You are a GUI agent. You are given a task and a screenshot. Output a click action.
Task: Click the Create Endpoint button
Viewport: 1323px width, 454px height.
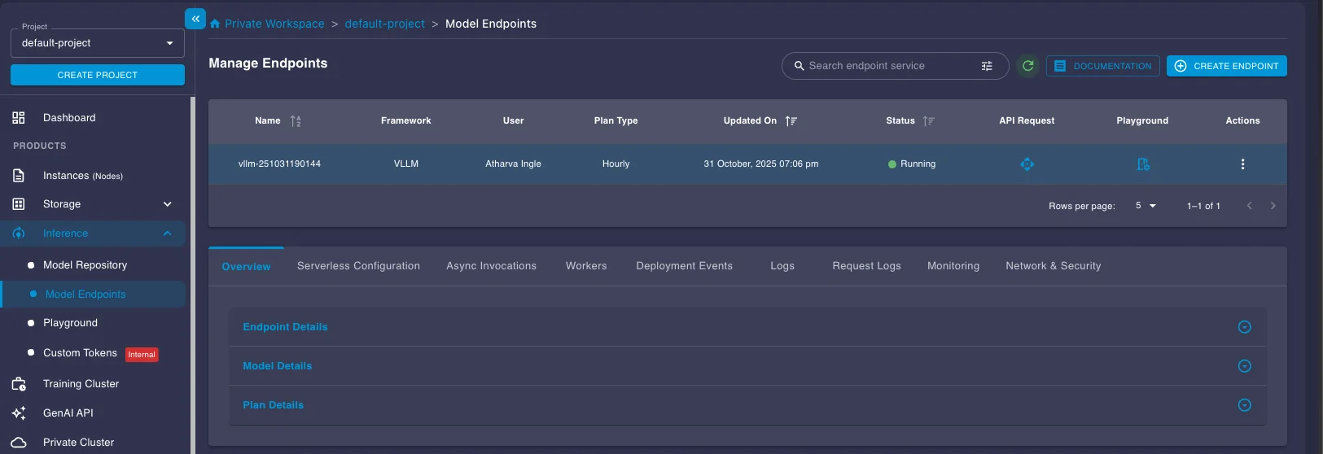1226,66
